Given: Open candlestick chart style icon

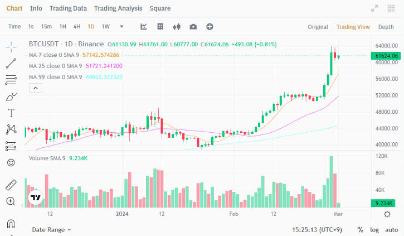Looking at the screenshot, I should tap(177, 27).
